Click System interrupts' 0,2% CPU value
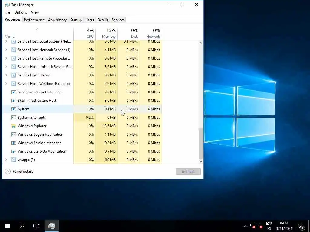The width and height of the screenshot is (310, 232). point(90,118)
